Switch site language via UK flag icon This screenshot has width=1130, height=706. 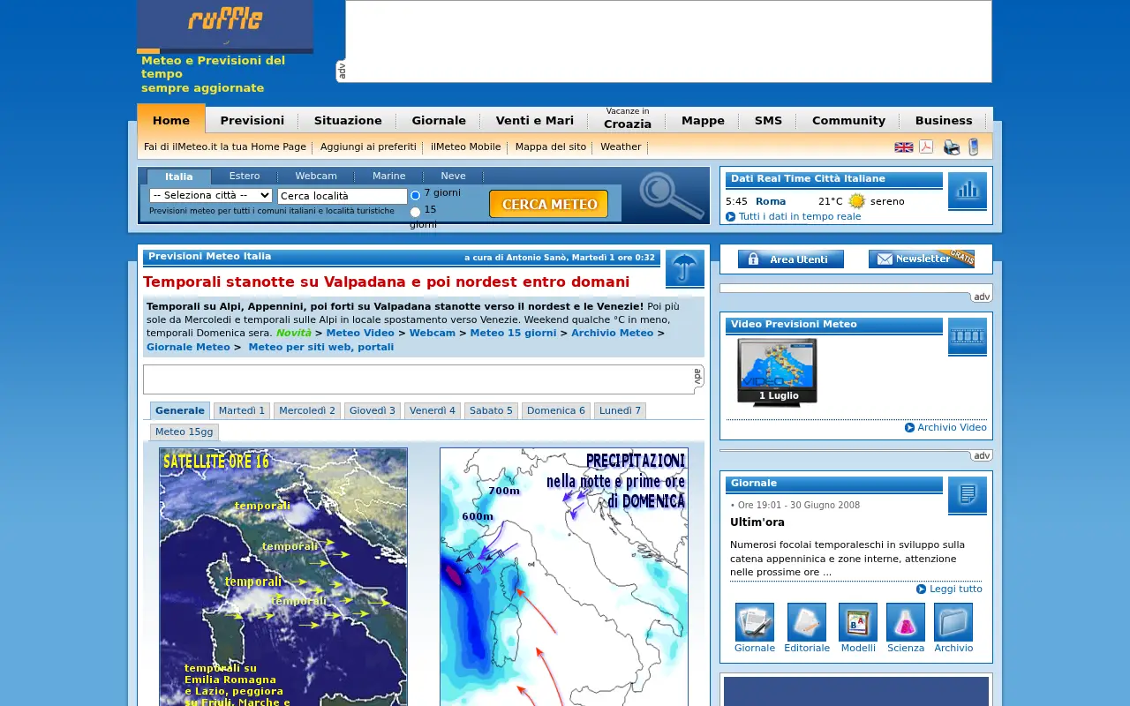click(904, 147)
